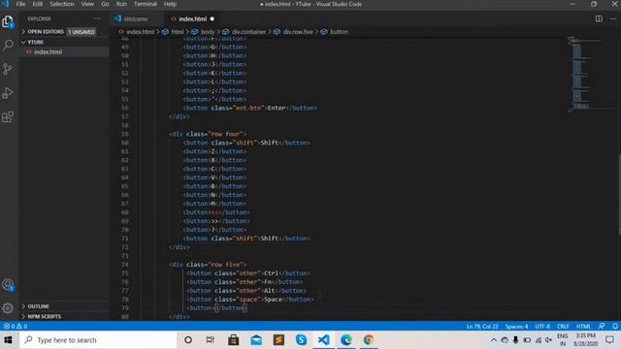Change line endings via CRLF status item
The width and height of the screenshot is (621, 349).
pos(563,327)
